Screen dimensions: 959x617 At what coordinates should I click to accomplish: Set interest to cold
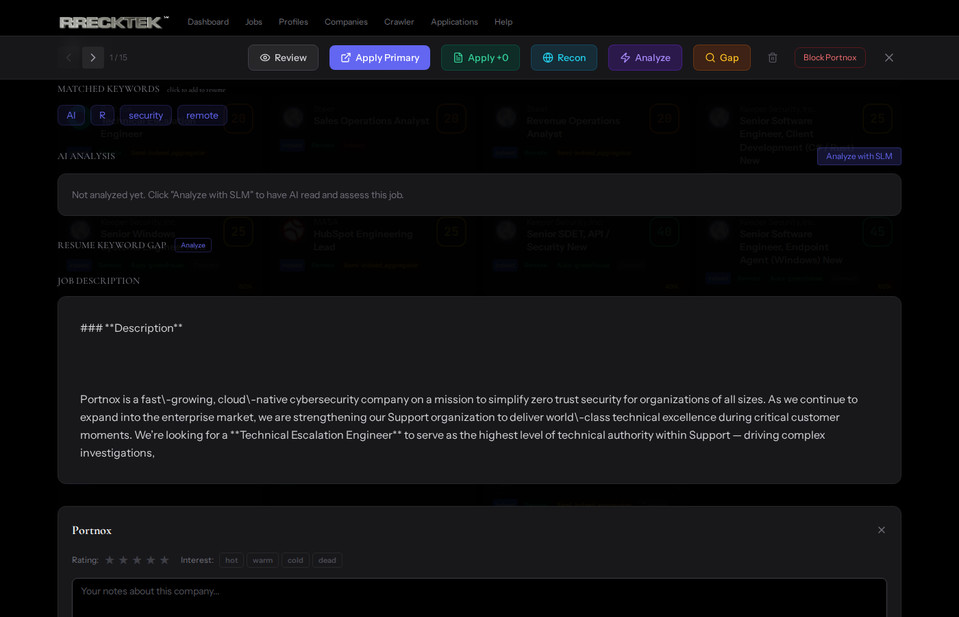click(295, 560)
